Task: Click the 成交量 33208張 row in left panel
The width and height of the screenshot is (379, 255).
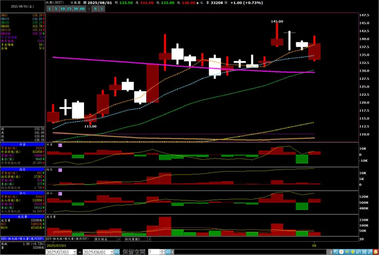Action: (23, 220)
